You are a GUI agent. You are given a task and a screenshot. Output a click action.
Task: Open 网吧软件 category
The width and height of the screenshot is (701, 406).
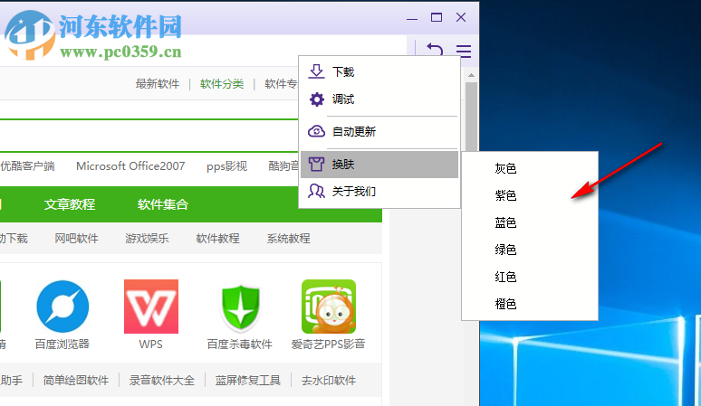76,238
